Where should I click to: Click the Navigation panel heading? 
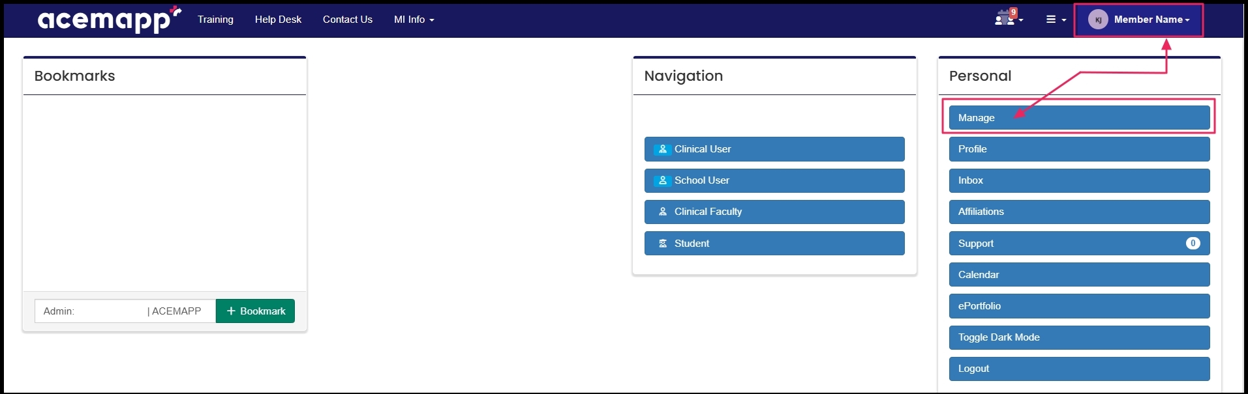pos(683,76)
